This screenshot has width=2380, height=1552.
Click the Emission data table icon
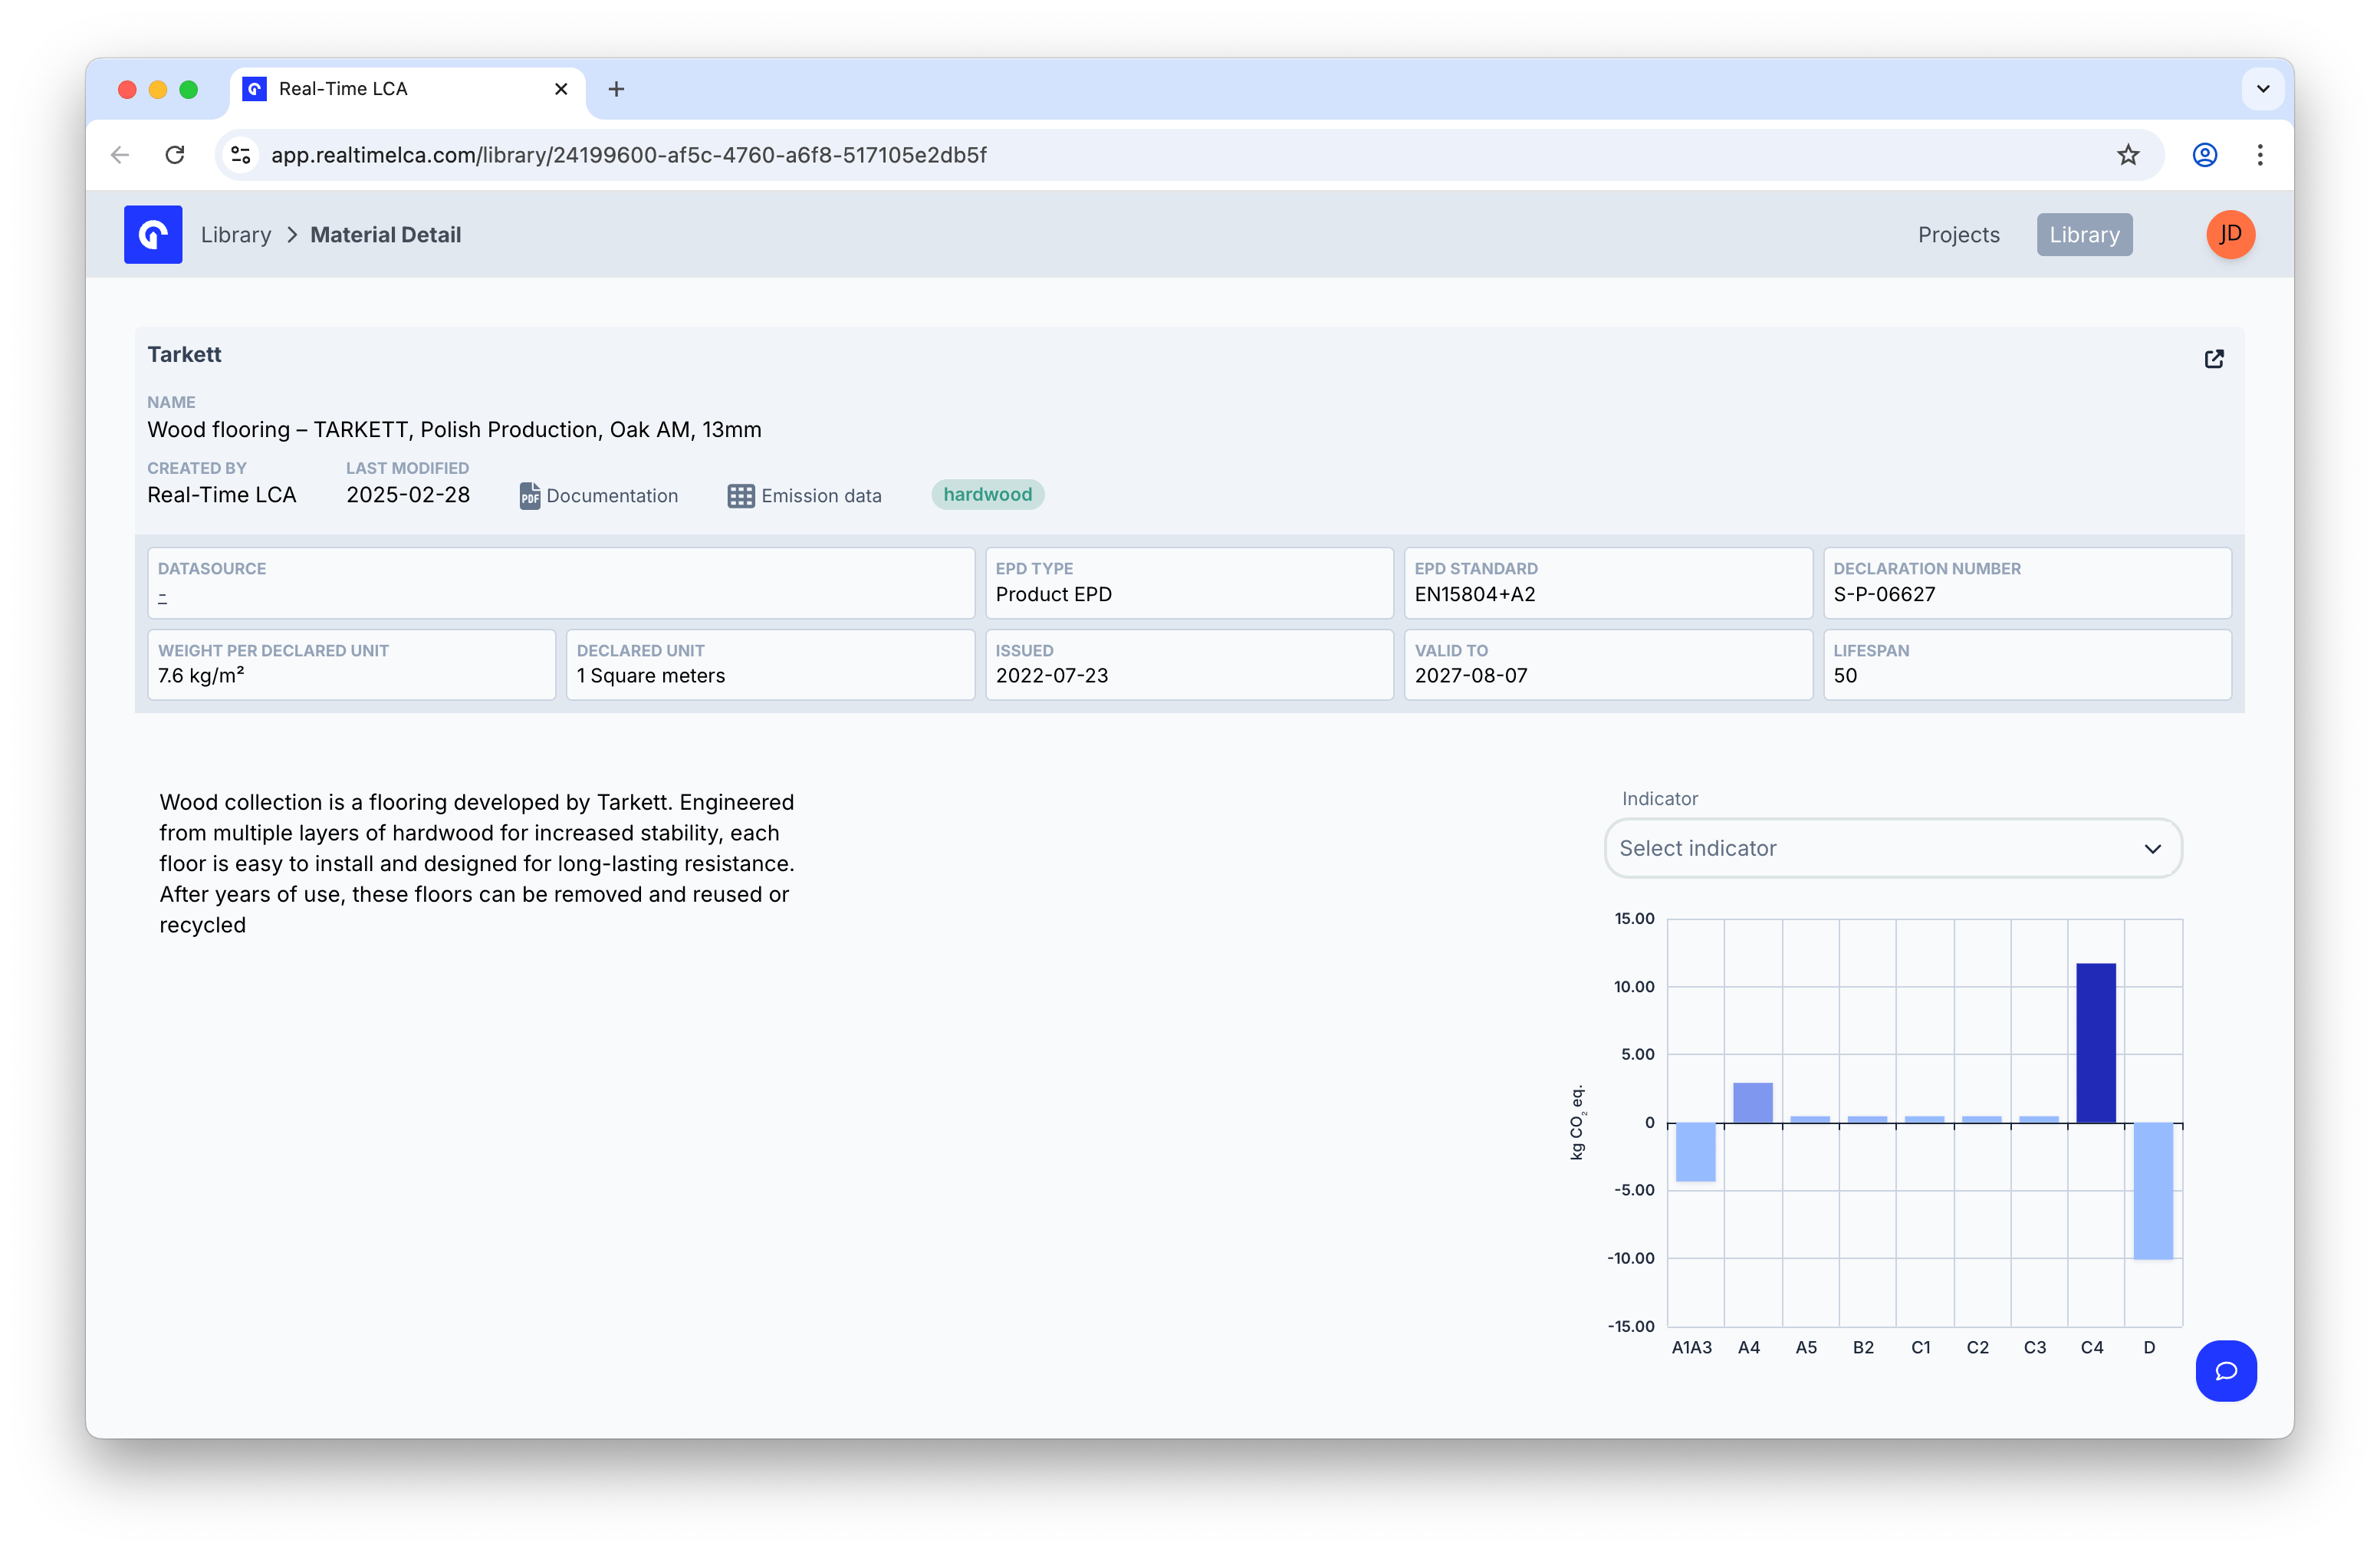(x=741, y=496)
